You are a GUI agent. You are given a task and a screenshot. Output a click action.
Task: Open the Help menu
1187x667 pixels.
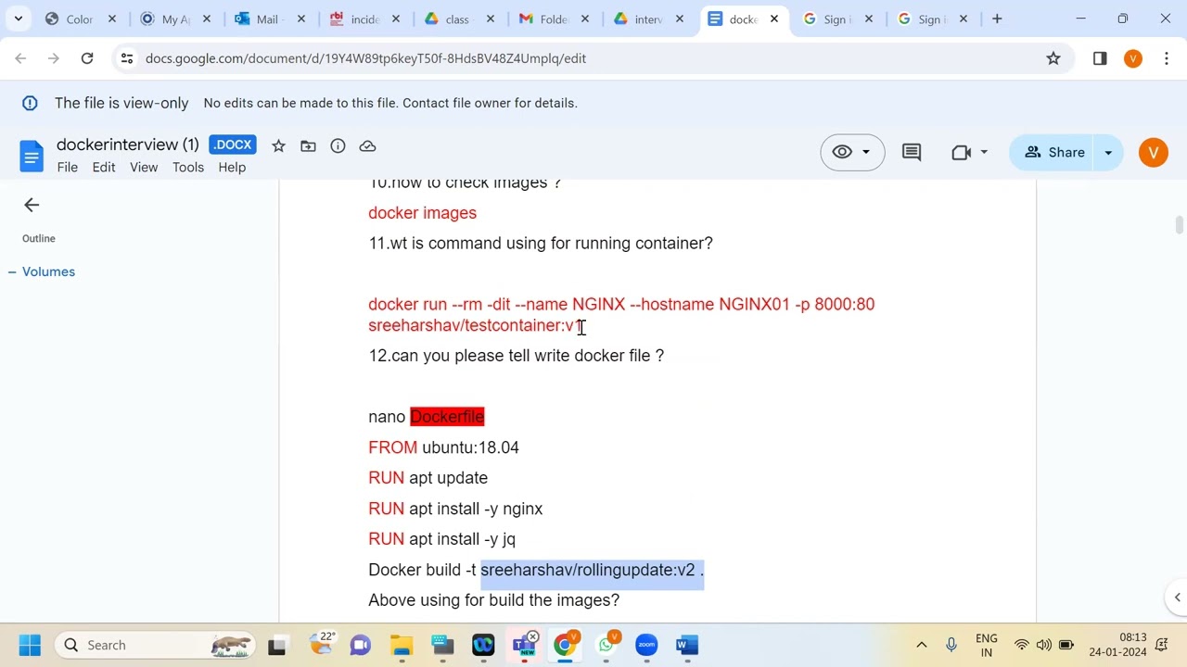click(x=232, y=167)
